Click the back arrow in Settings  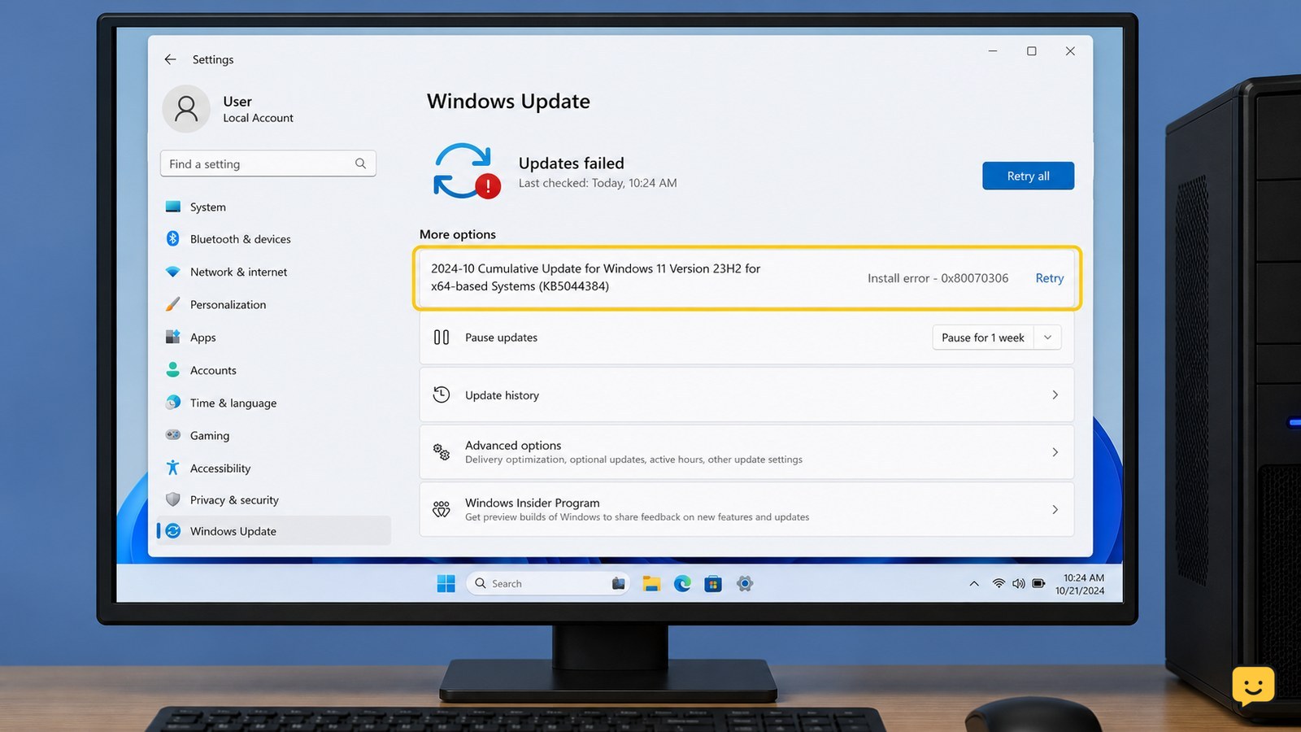tap(170, 59)
